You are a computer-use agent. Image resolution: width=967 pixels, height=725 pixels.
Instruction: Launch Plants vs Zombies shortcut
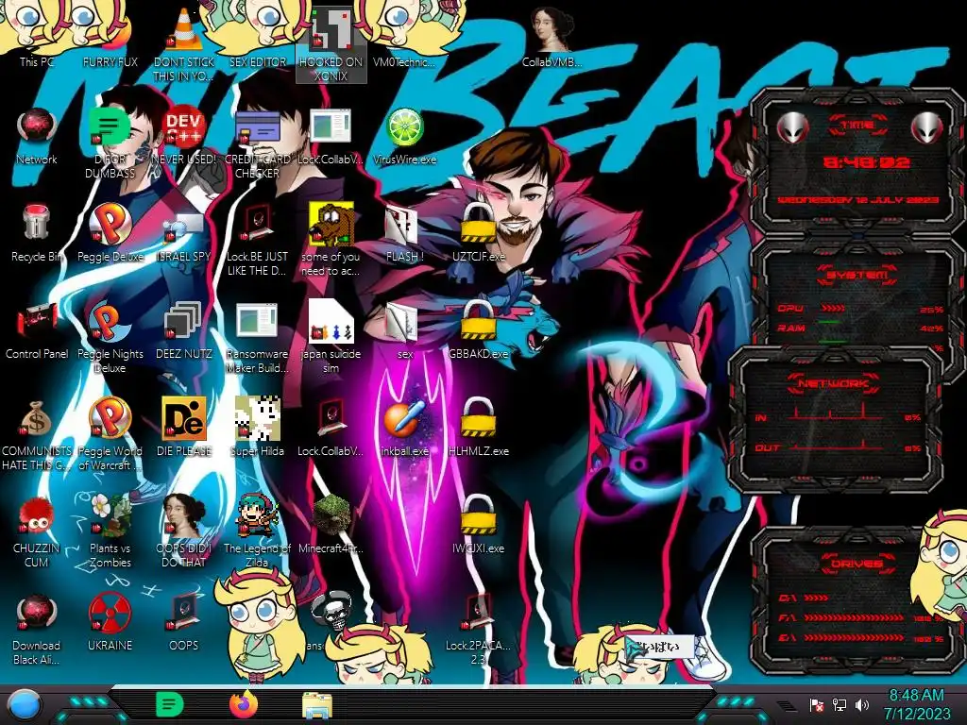[110, 531]
